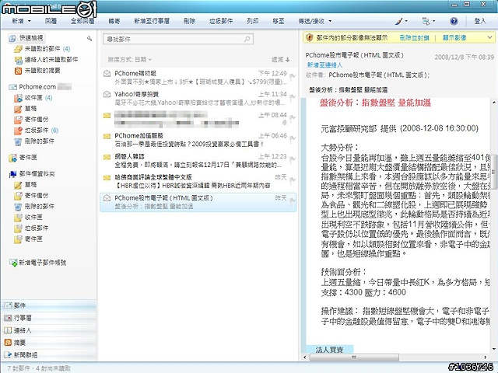The height and width of the screenshot is (373, 498).
Task: Toggle flag on Yahoo!奇摩拍賣 message
Action: coord(293,97)
